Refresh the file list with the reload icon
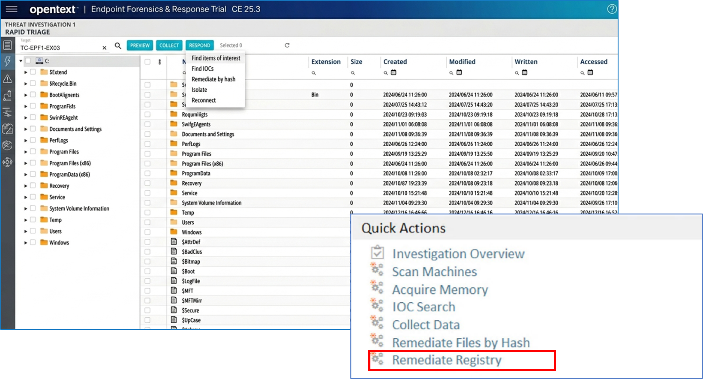703x379 pixels. point(287,45)
